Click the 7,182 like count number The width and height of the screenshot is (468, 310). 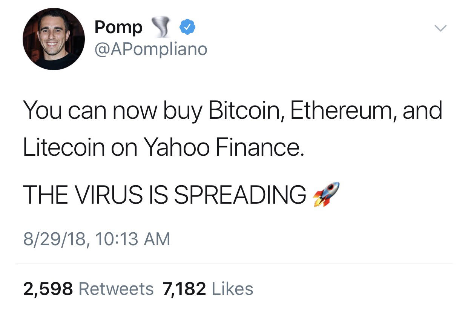pos(184,289)
